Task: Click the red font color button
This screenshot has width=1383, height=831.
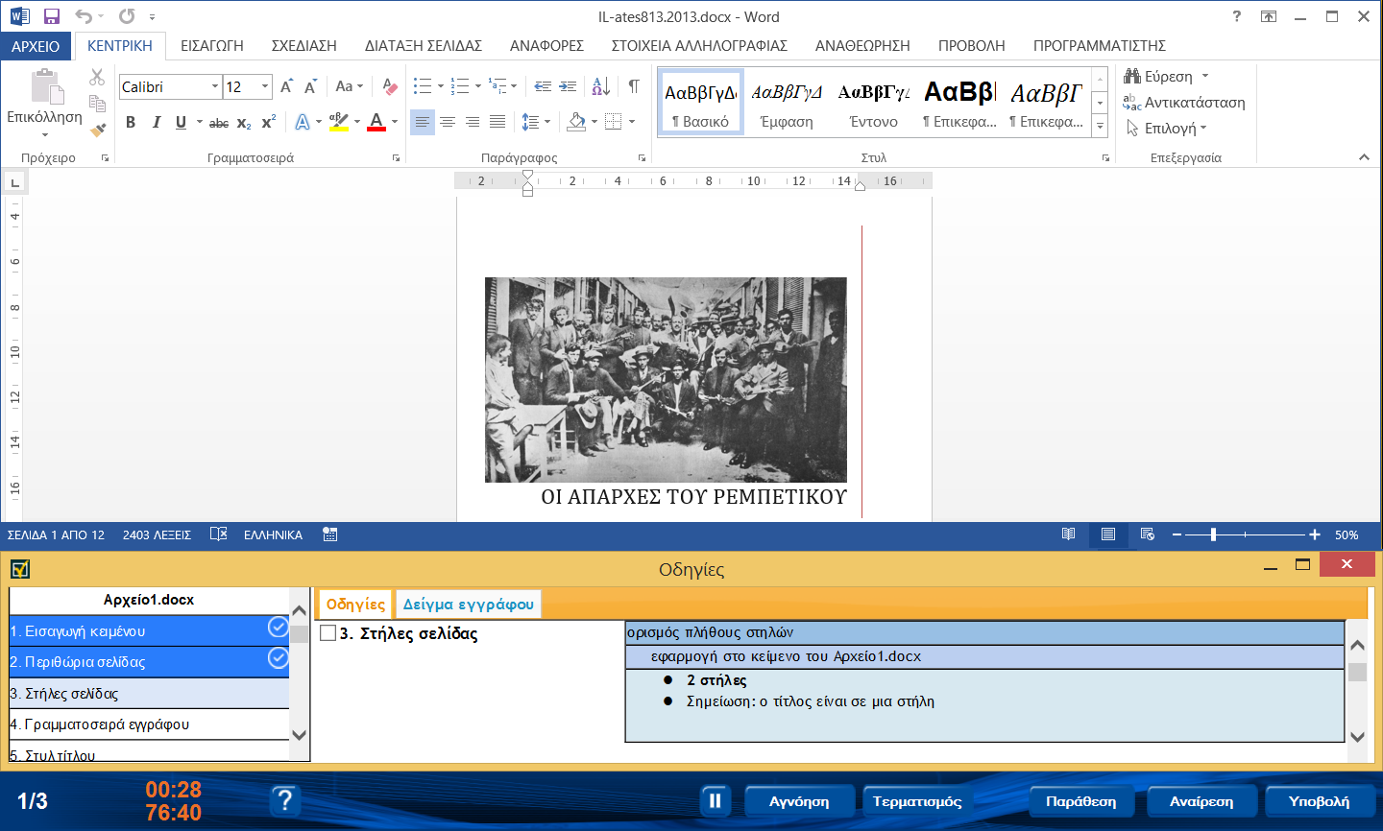Action: pyautogui.click(x=376, y=123)
